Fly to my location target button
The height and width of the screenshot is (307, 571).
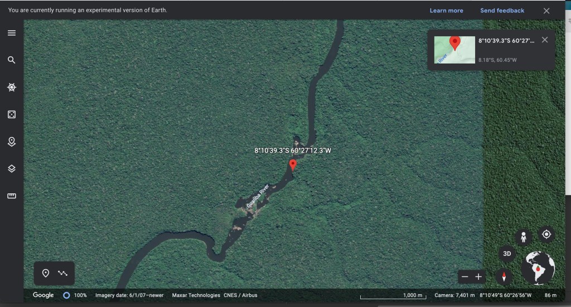(546, 235)
